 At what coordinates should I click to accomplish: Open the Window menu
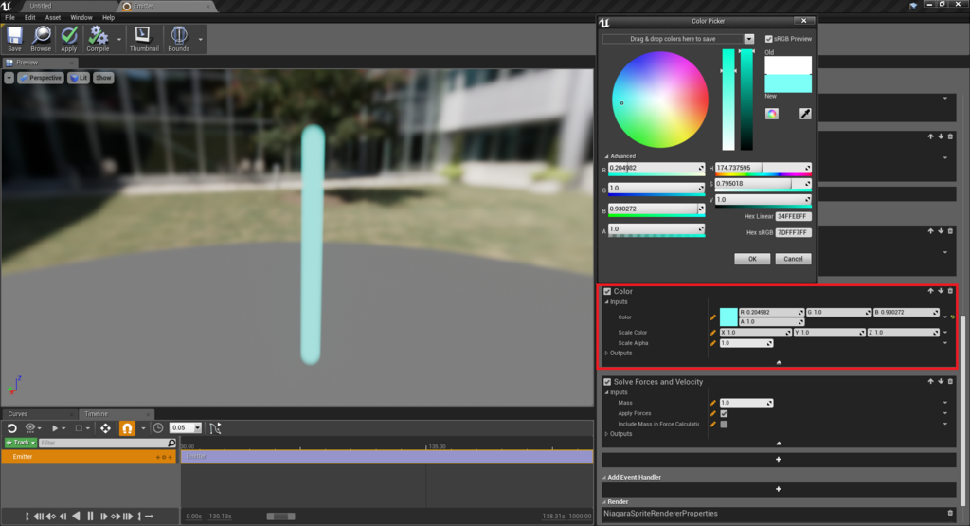click(81, 17)
